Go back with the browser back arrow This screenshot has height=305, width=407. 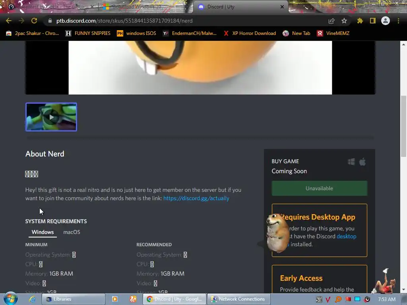coord(9,21)
